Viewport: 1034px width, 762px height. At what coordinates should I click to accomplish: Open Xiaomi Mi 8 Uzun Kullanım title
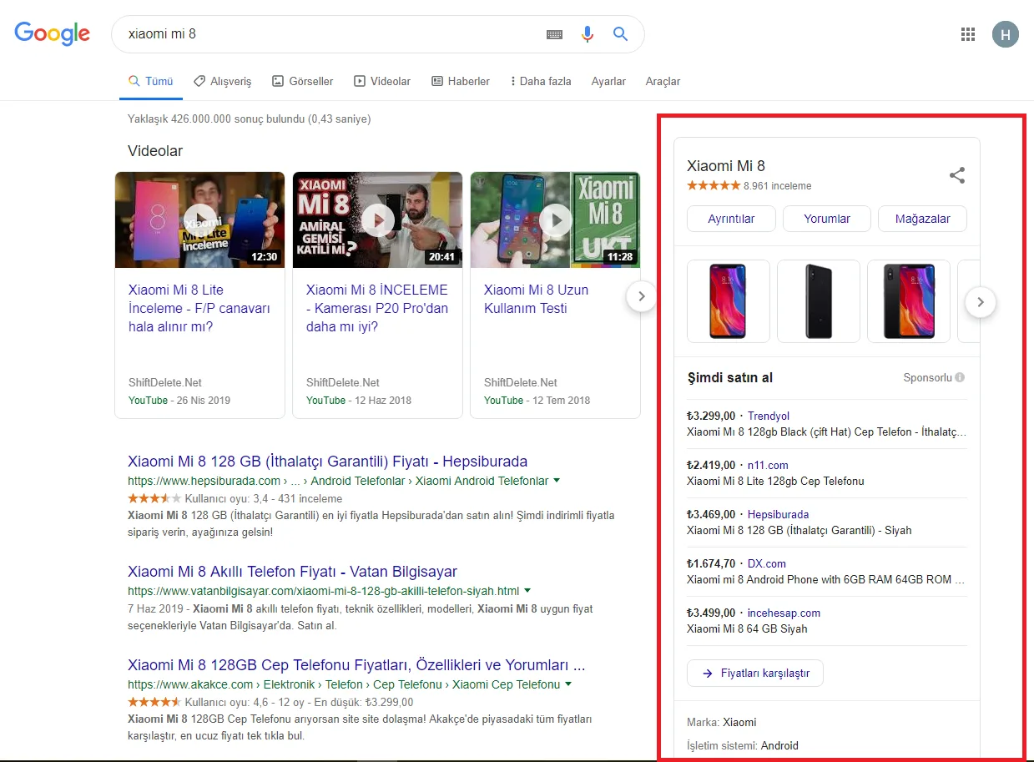[537, 299]
